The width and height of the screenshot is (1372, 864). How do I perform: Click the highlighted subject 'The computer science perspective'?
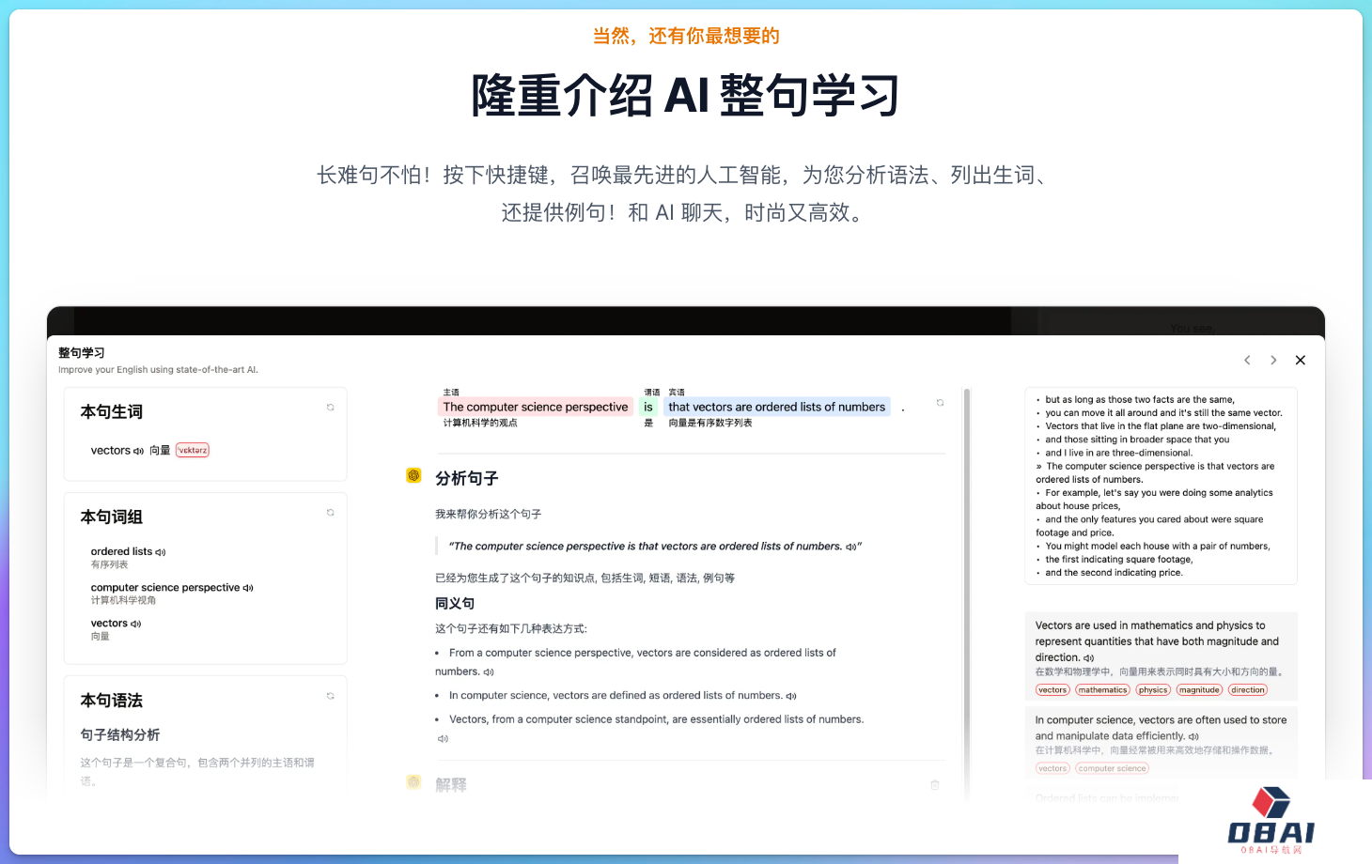pos(536,407)
